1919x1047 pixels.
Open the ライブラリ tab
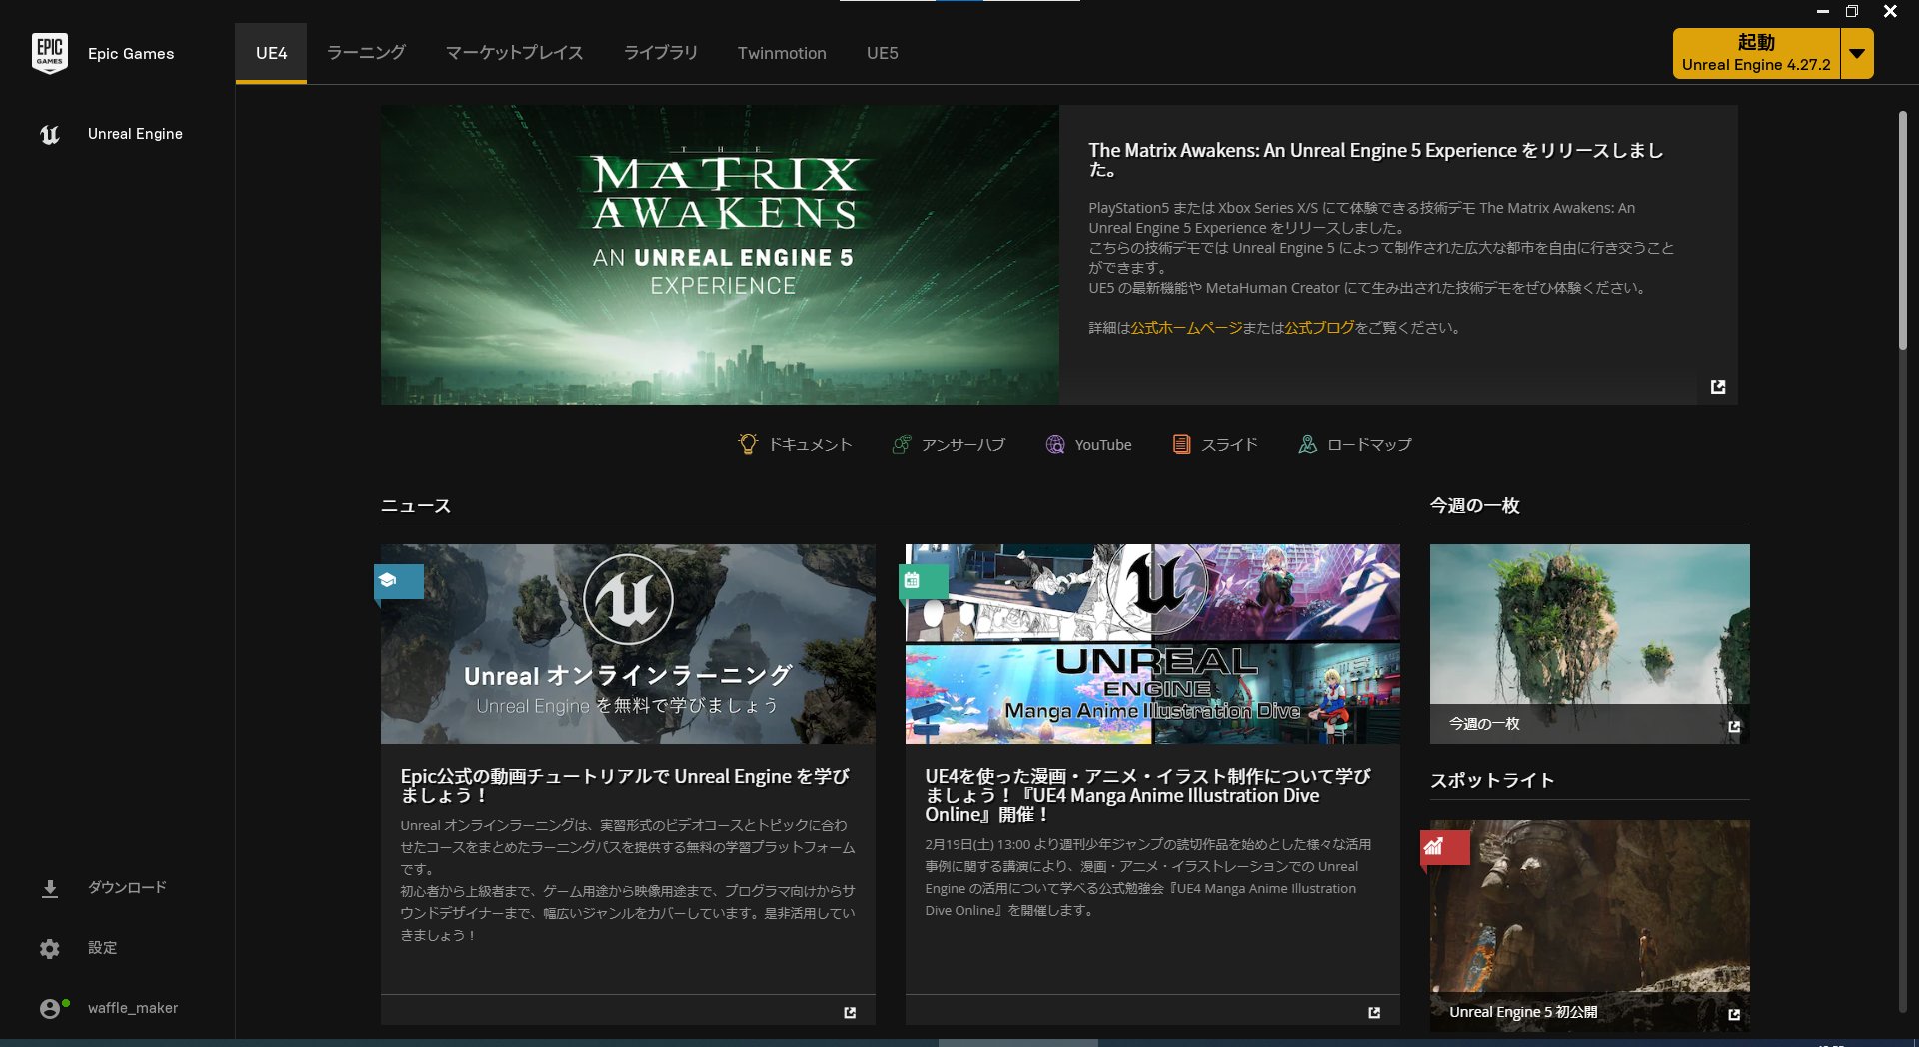click(x=660, y=53)
